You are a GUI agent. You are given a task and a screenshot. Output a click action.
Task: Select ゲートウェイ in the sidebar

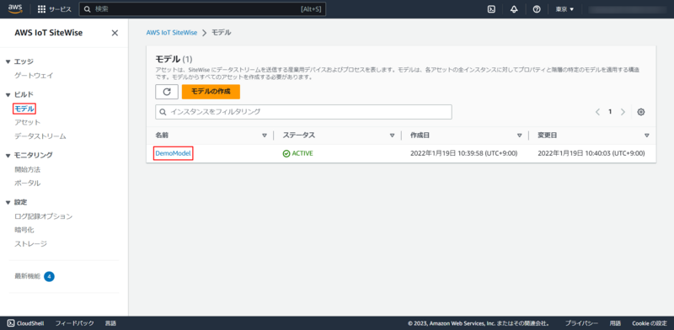pos(34,76)
